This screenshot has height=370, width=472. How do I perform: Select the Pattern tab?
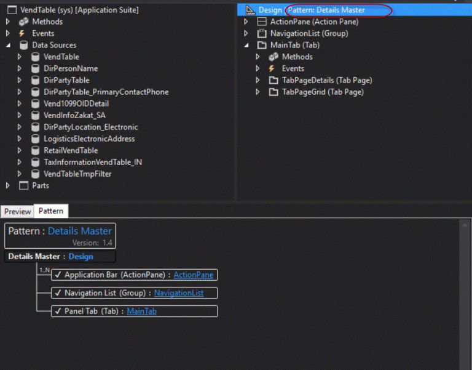pyautogui.click(x=51, y=211)
